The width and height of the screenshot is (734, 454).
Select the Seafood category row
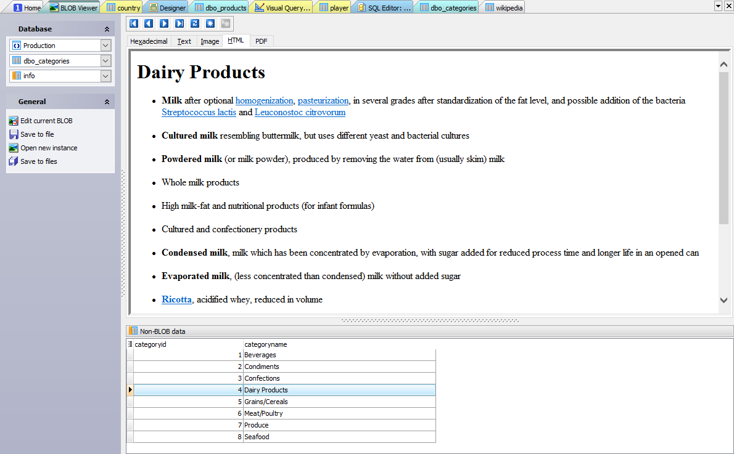pos(257,437)
